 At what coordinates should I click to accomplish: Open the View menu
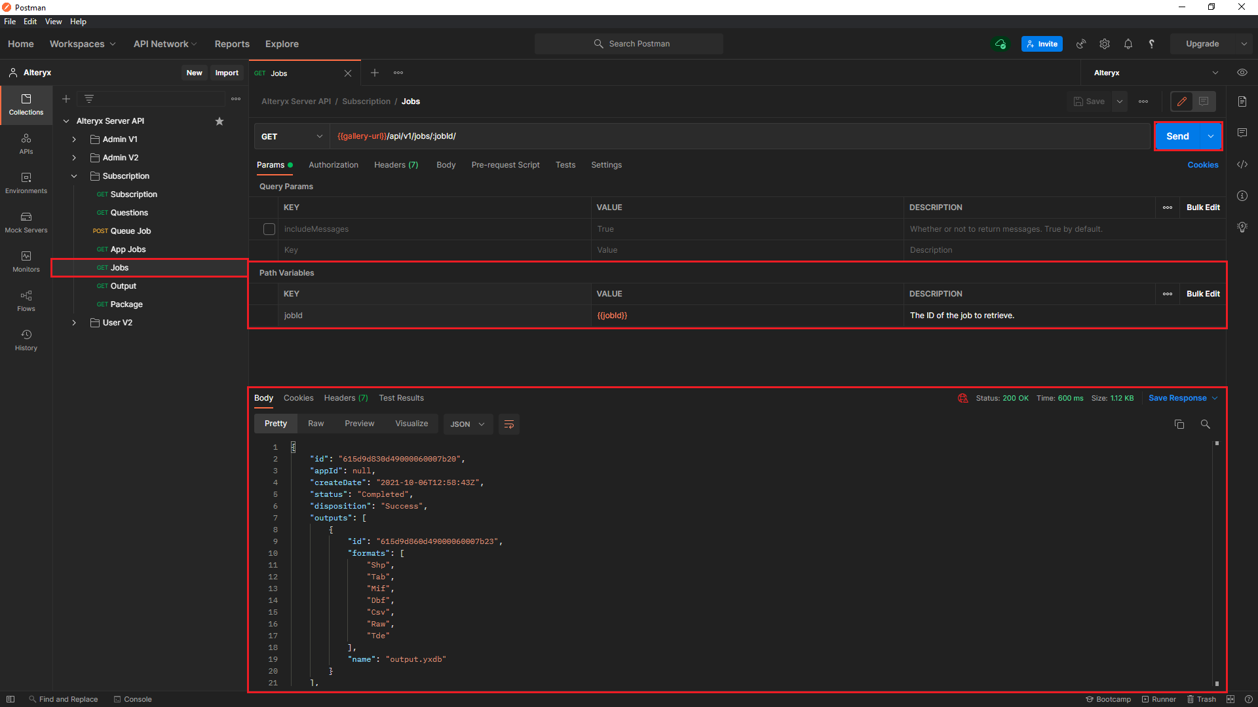(53, 21)
